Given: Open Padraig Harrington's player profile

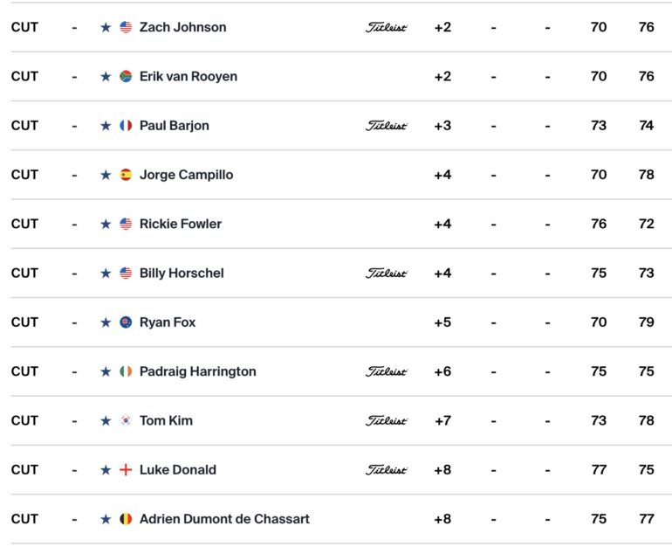Looking at the screenshot, I should click(x=197, y=371).
